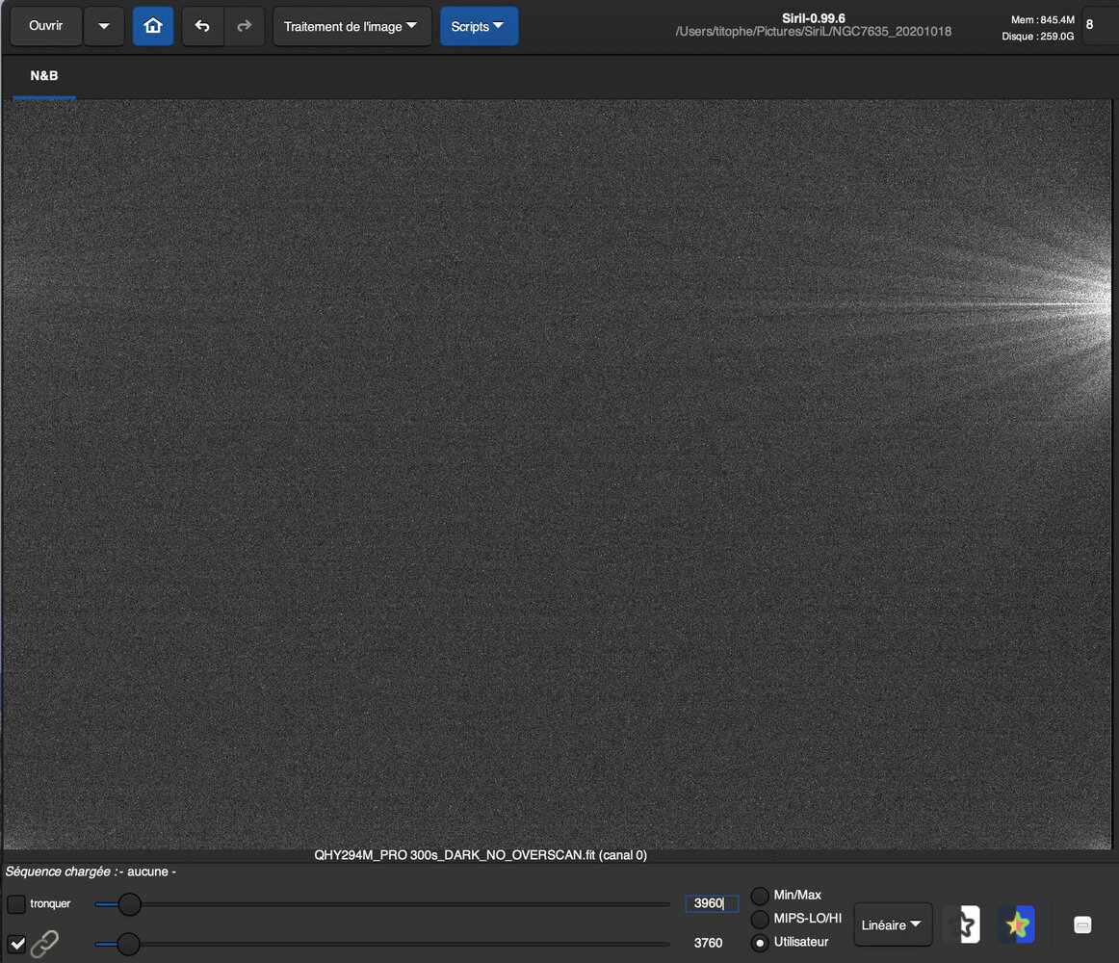Click the QHY294M_PRO 300s_DARK_NO_OVERSCAN.fit file name label
Viewport: 1119px width, 963px height.
pos(481,855)
